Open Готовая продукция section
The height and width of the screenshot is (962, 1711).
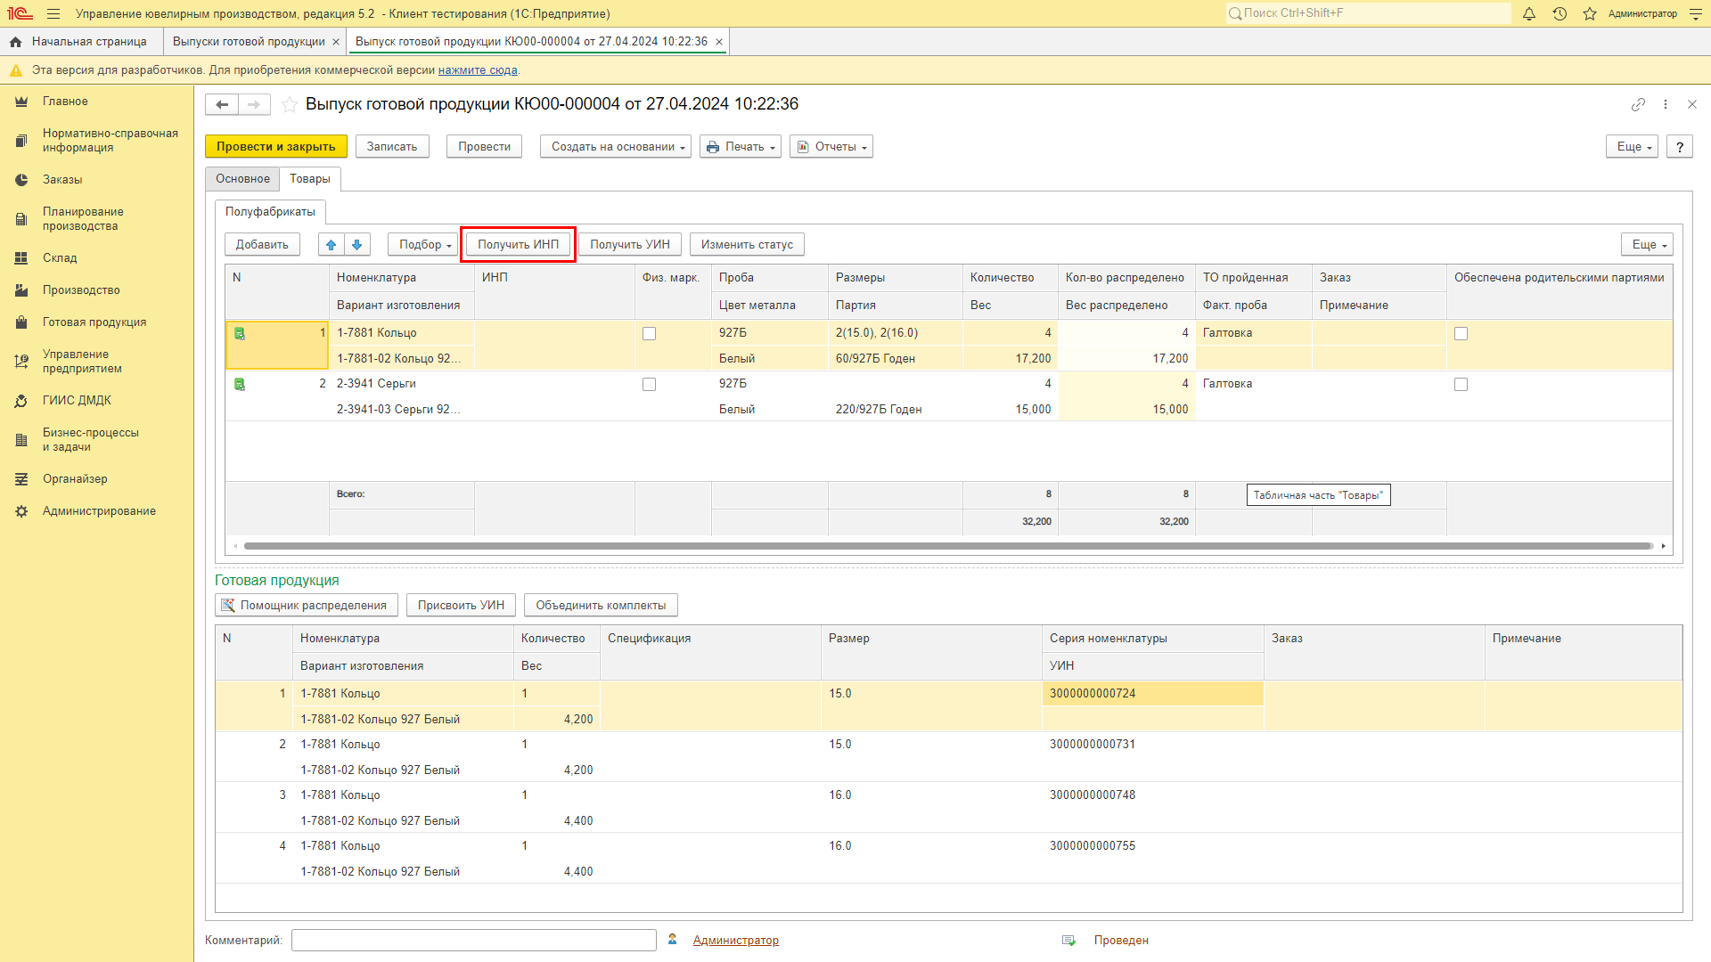pos(94,322)
